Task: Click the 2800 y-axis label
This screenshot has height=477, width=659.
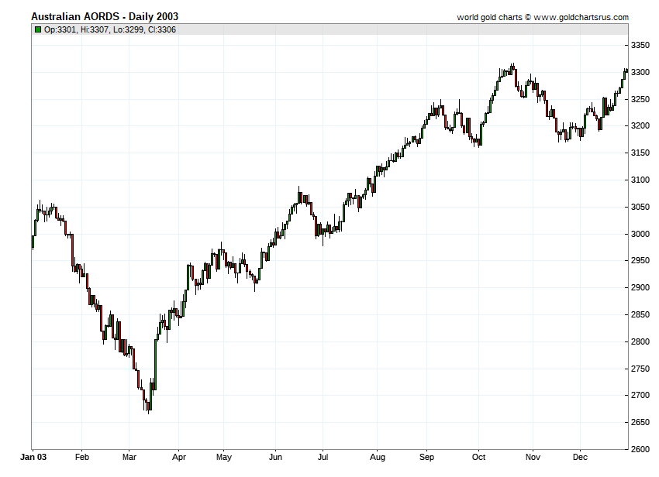Action: tap(640, 341)
